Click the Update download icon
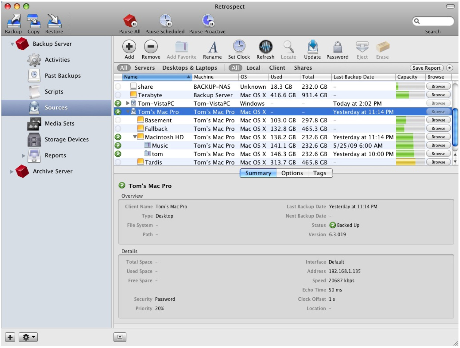 tap(312, 47)
